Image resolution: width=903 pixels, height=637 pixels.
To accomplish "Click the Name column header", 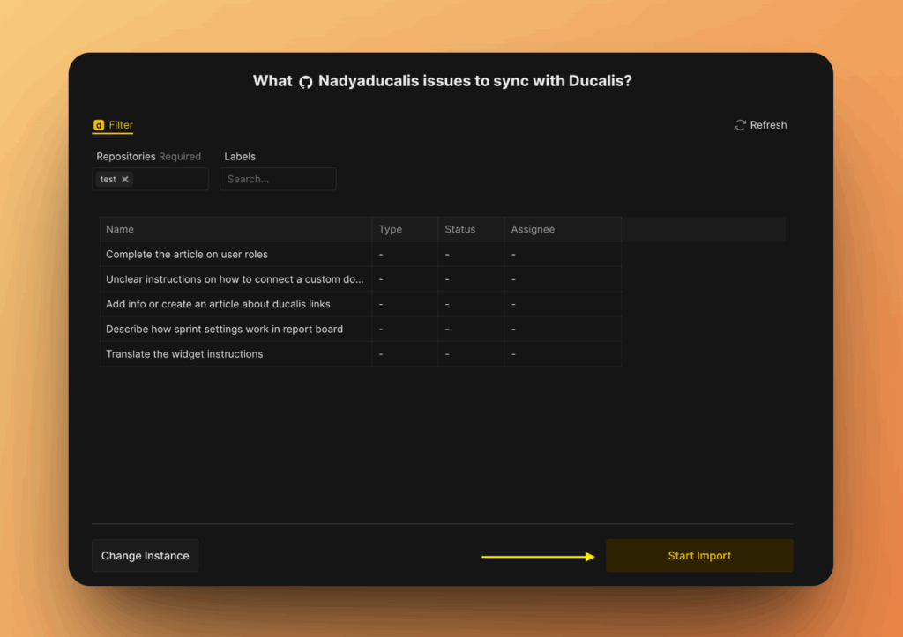I will [120, 229].
